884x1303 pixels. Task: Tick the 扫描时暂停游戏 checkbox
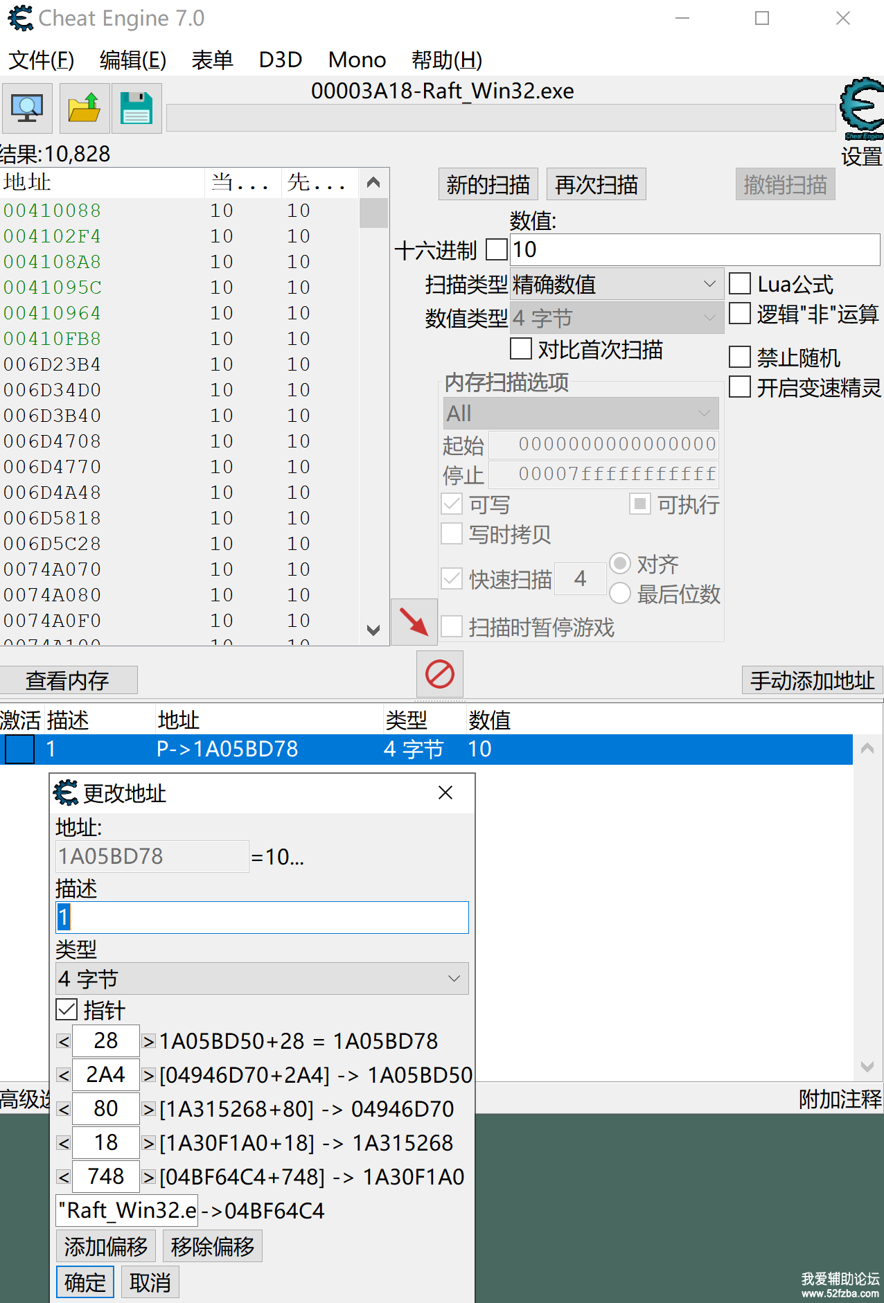click(452, 626)
